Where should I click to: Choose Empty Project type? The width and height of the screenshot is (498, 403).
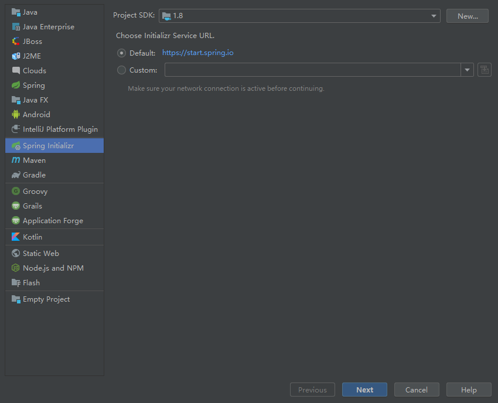tap(54, 299)
